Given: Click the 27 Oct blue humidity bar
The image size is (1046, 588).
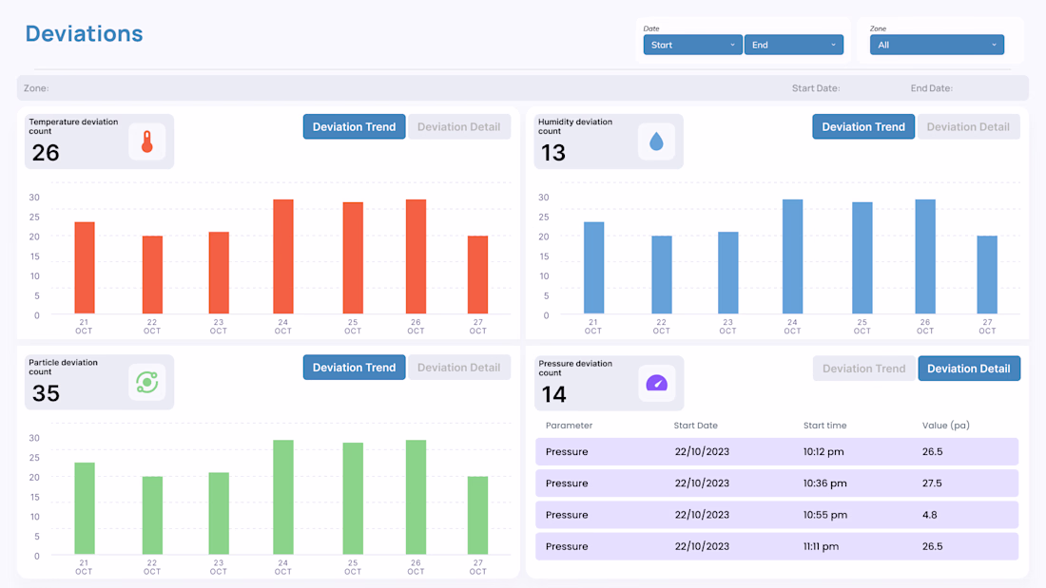Looking at the screenshot, I should 987,275.
